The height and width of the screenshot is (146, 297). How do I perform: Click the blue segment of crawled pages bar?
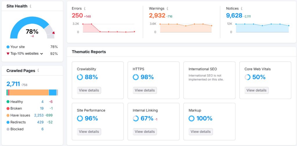pyautogui.click(x=53, y=93)
